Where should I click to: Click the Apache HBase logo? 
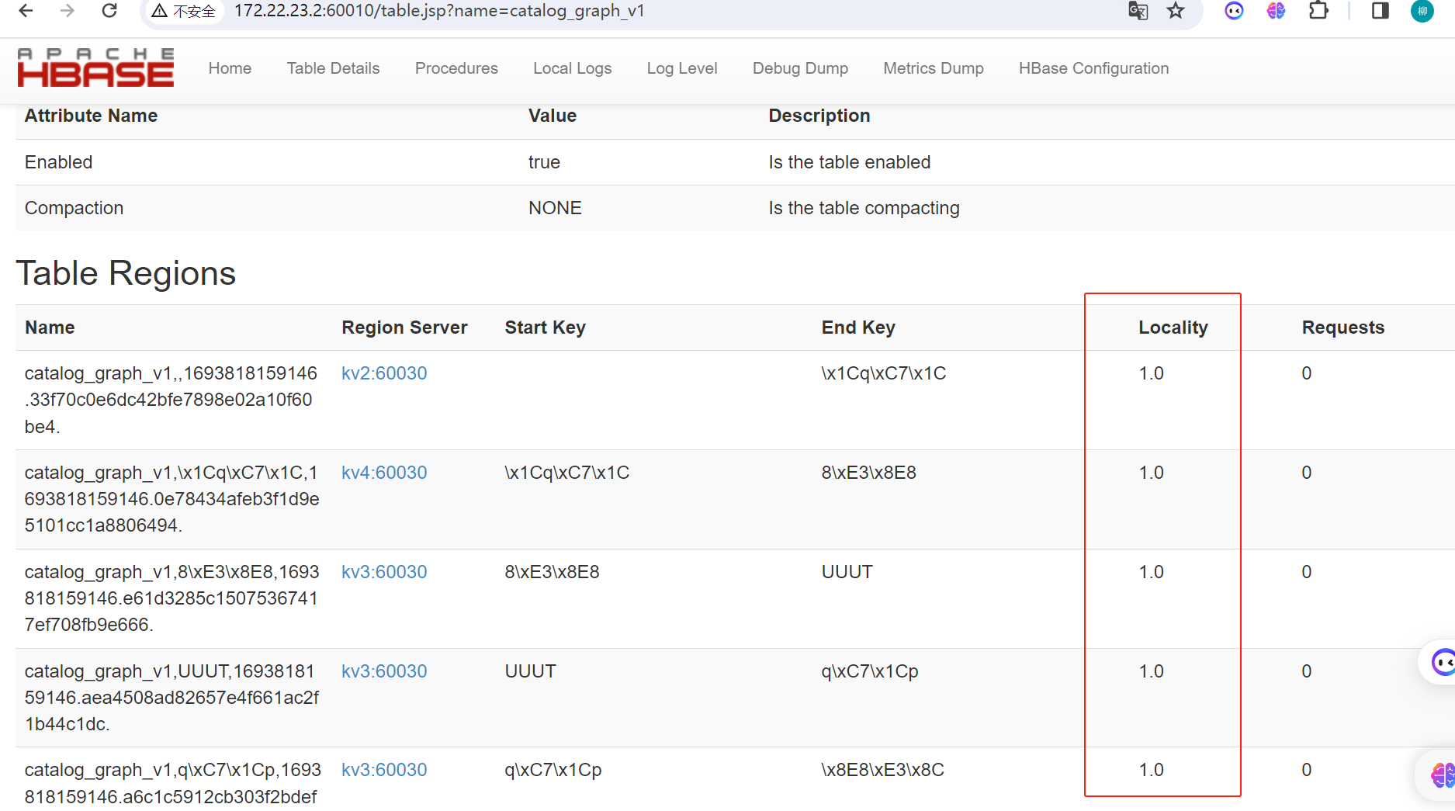(95, 67)
